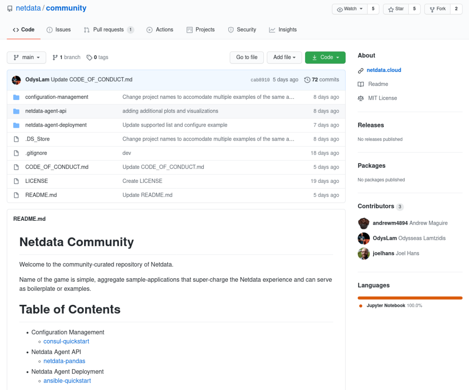The height and width of the screenshot is (390, 469).
Task: Expand the green Code download dropdown
Action: point(325,57)
